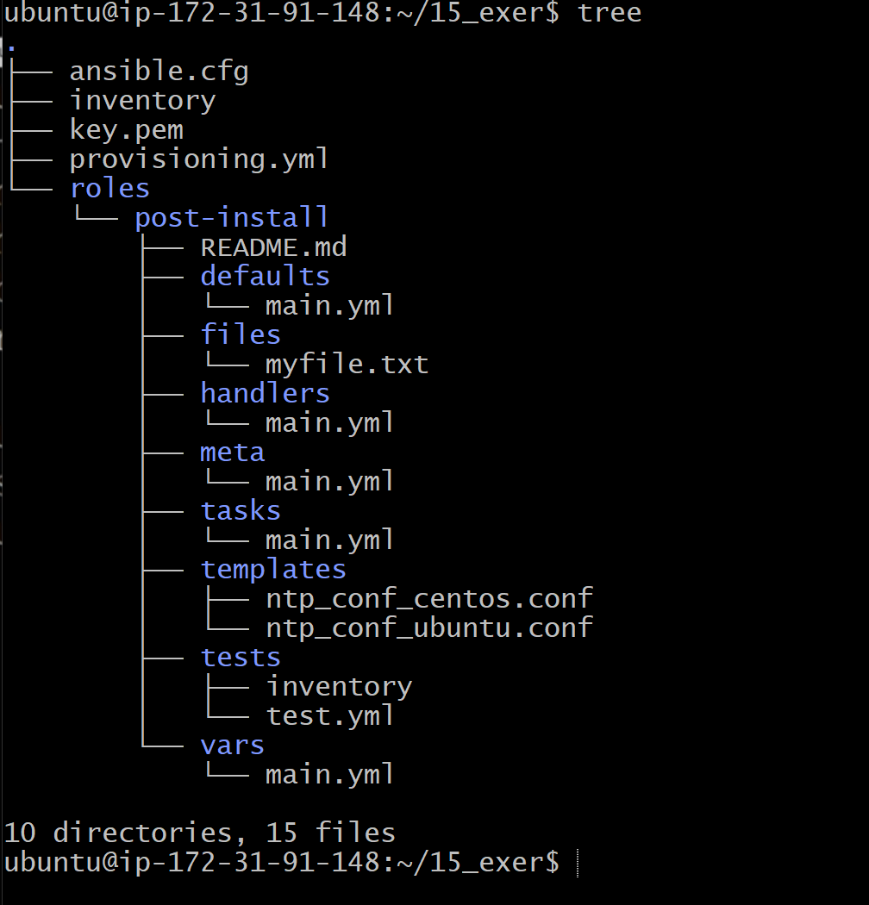Click main.yml under vars
Viewport: 869px width, 905px height.
(x=329, y=775)
